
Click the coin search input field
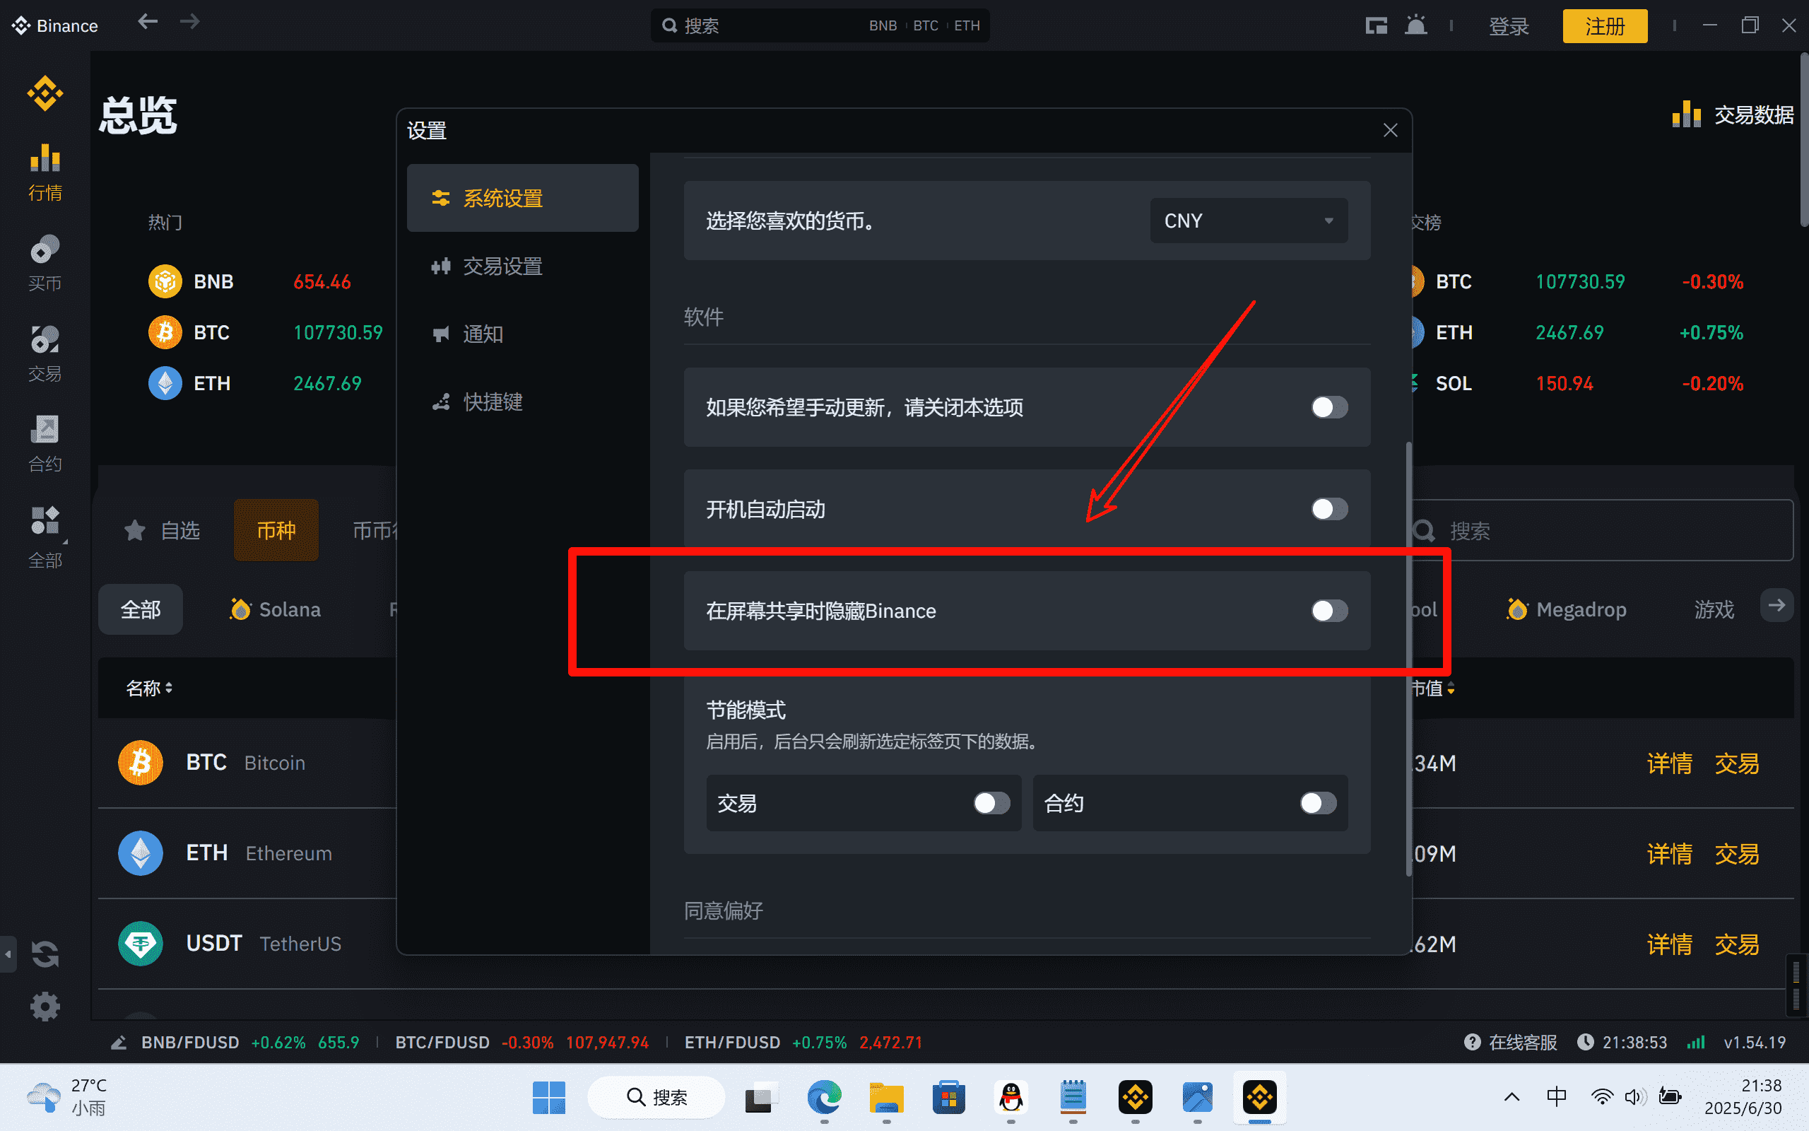1600,531
